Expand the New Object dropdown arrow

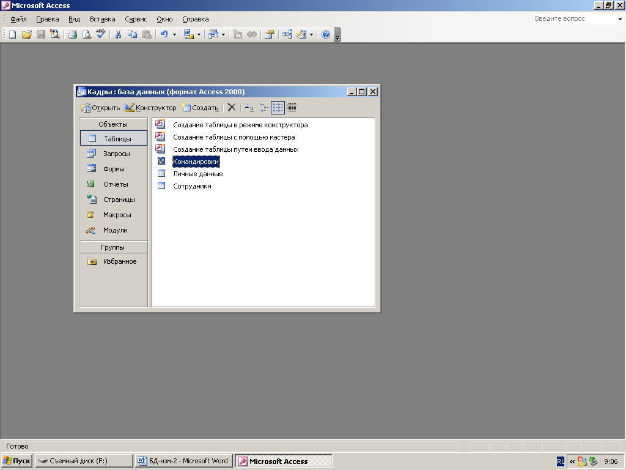pyautogui.click(x=311, y=34)
